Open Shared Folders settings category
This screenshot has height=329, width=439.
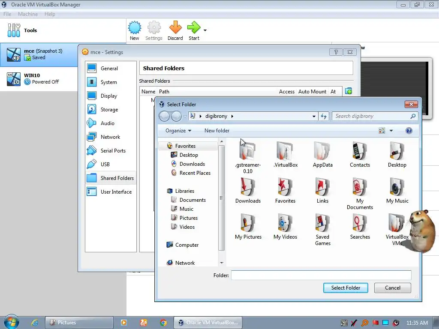tap(111, 178)
